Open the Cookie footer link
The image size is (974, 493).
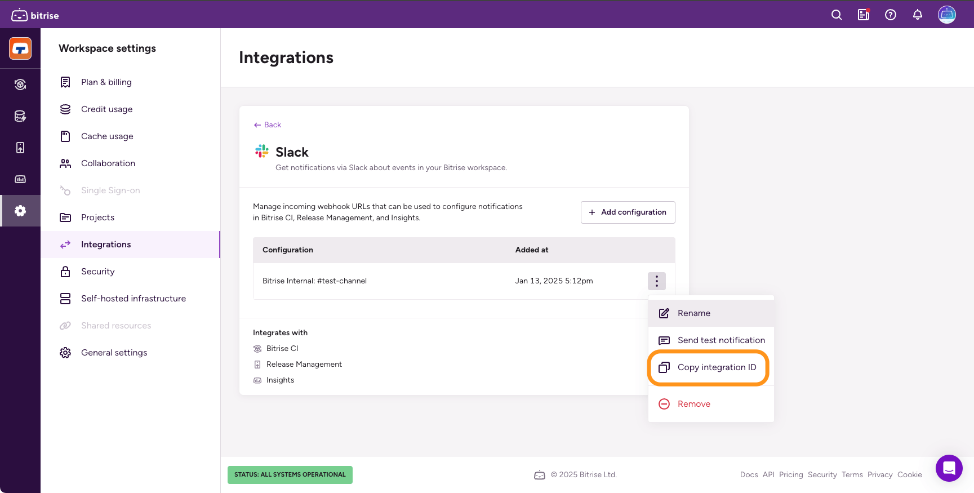click(x=910, y=475)
